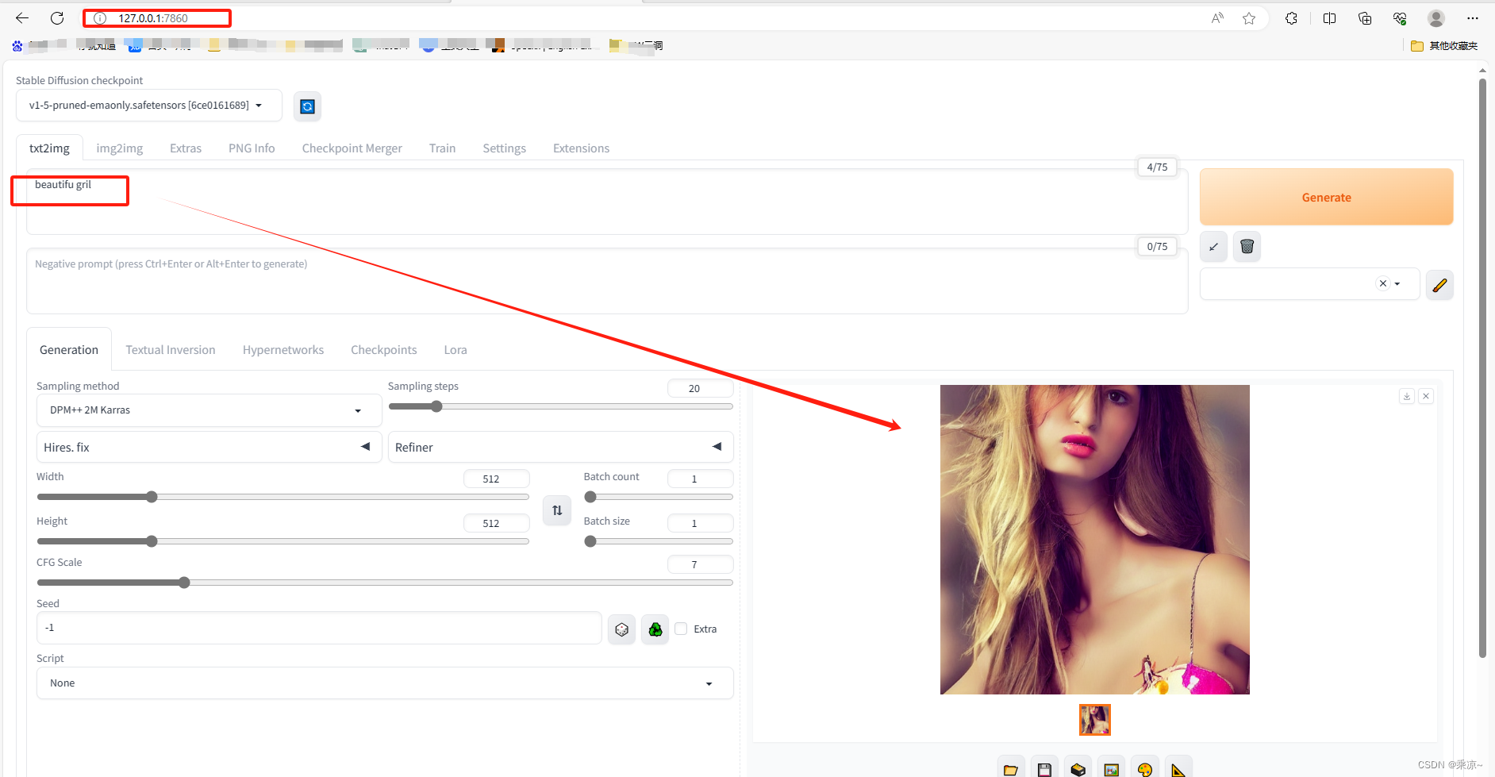Viewport: 1495px width, 777px height.
Task: Select the Lora tab
Action: (x=455, y=350)
